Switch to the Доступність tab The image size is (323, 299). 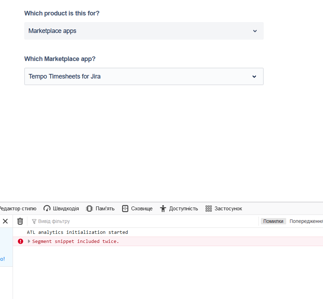pyautogui.click(x=179, y=209)
